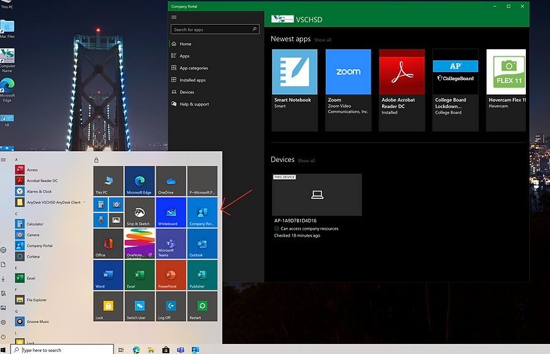Click the Switch User tile
The height and width of the screenshot is (354, 550).
pyautogui.click(x=140, y=306)
